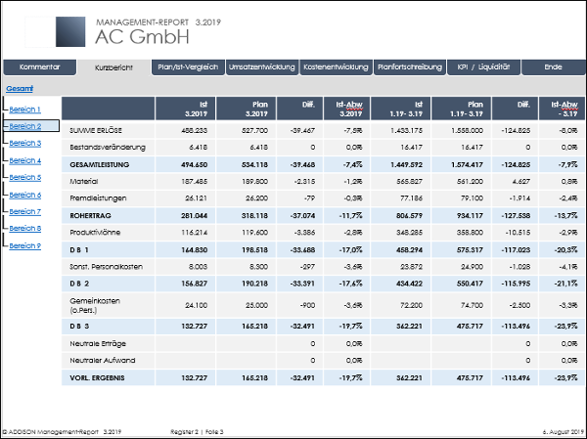Click footer text Register 2 | Folie 3
Image resolution: width=587 pixels, height=439 pixels.
pyautogui.click(x=197, y=432)
